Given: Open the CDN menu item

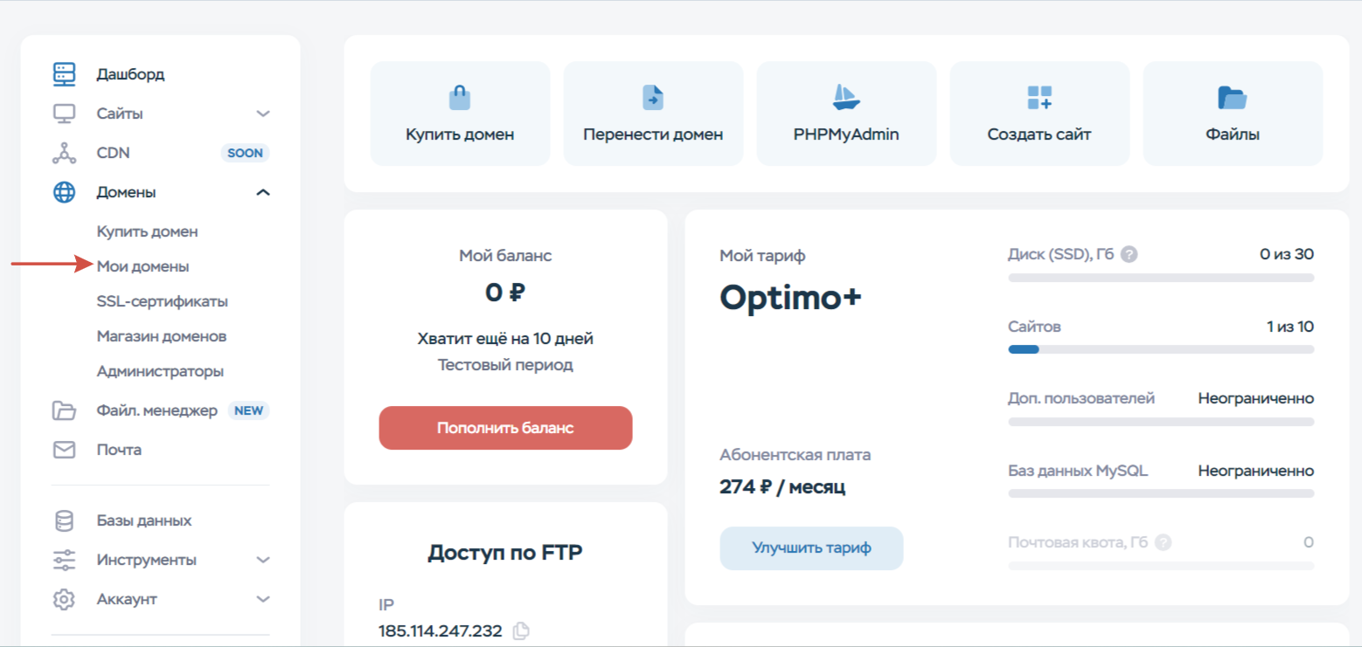Looking at the screenshot, I should click(x=113, y=153).
